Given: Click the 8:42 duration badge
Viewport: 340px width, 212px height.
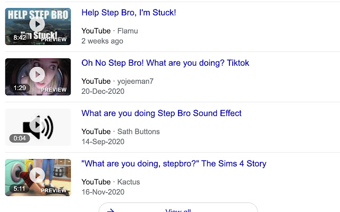Looking at the screenshot, I should pyautogui.click(x=20, y=38).
